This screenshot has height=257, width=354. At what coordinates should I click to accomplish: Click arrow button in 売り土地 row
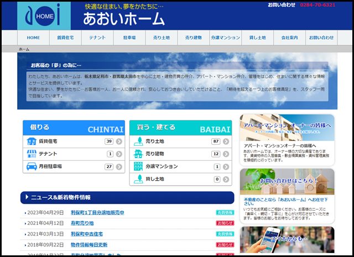(226, 141)
